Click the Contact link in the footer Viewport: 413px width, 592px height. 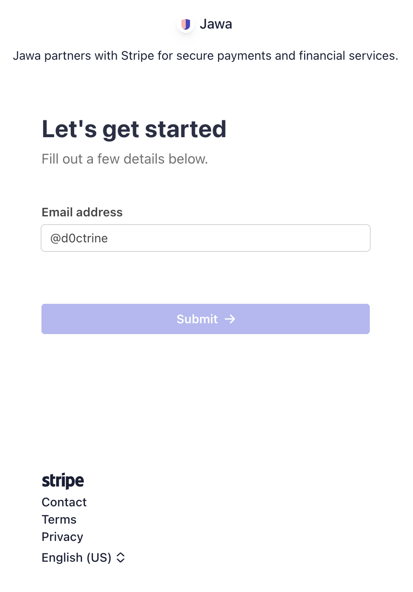pyautogui.click(x=64, y=502)
